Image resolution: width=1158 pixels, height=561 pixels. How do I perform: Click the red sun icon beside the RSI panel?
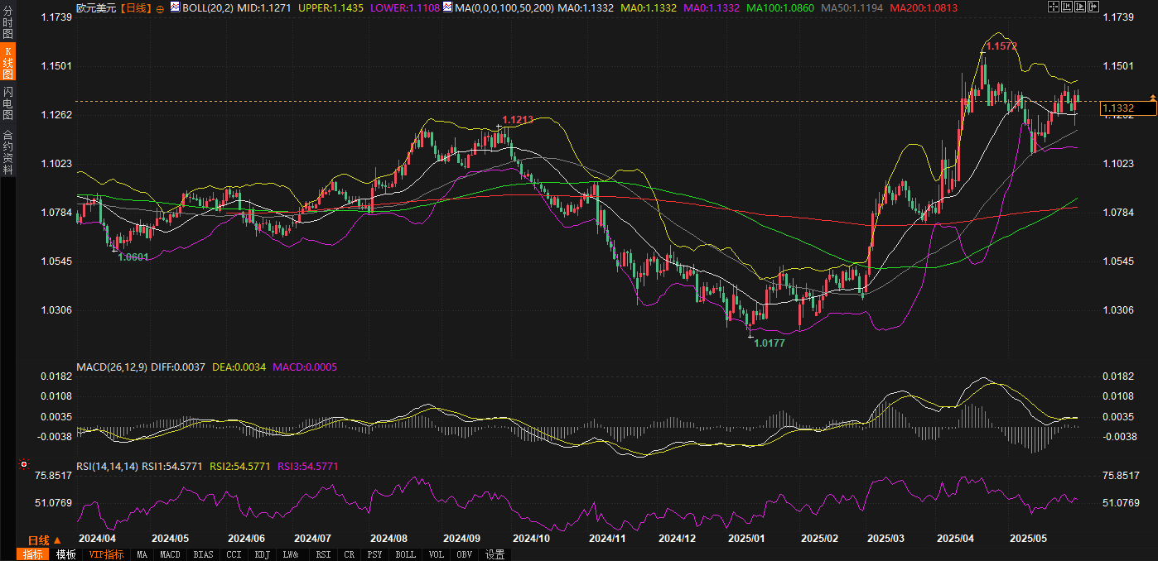pyautogui.click(x=23, y=464)
